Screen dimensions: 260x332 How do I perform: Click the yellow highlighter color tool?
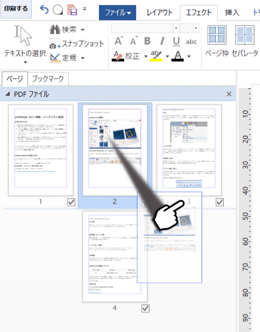tap(156, 56)
